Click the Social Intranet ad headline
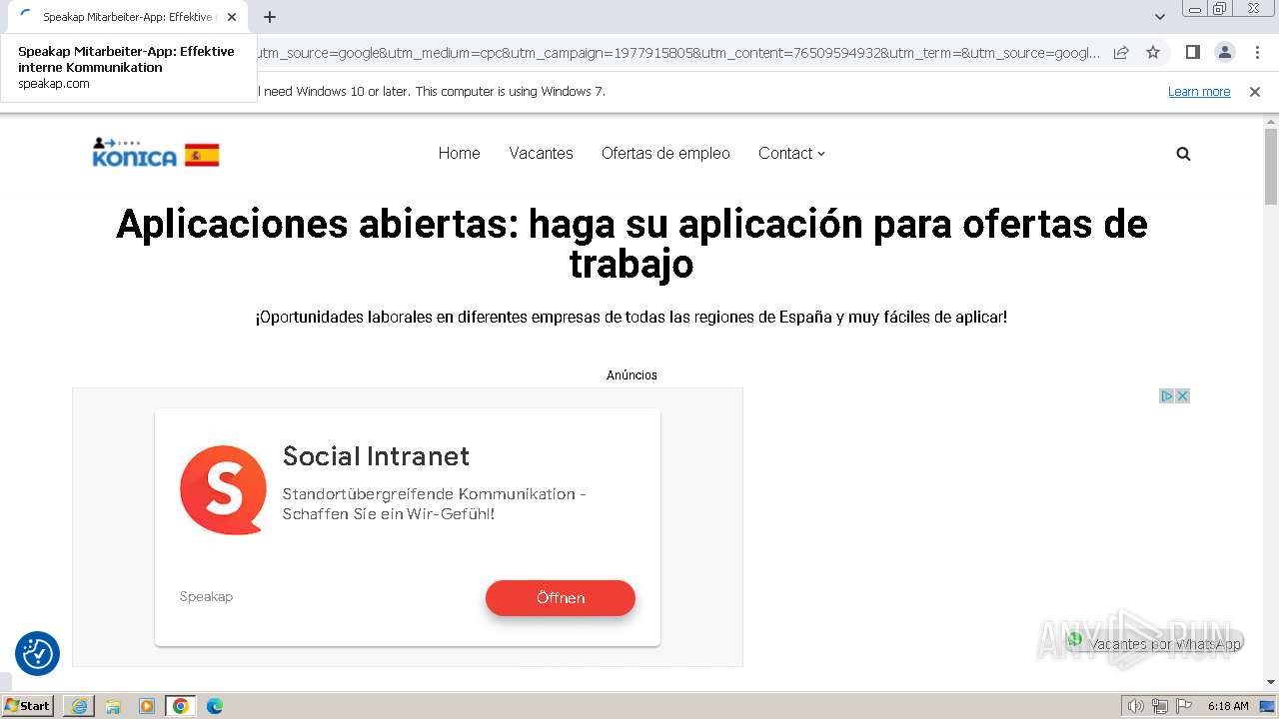 click(376, 456)
